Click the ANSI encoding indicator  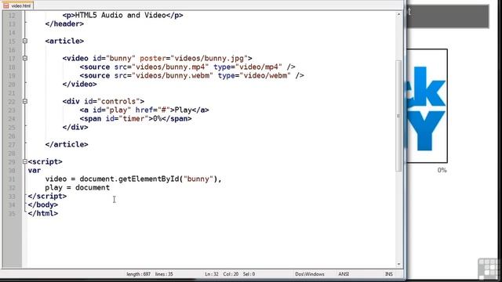(344, 274)
